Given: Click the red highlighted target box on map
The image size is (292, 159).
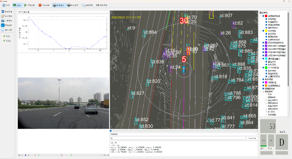Looking at the screenshot, I should point(188,51).
